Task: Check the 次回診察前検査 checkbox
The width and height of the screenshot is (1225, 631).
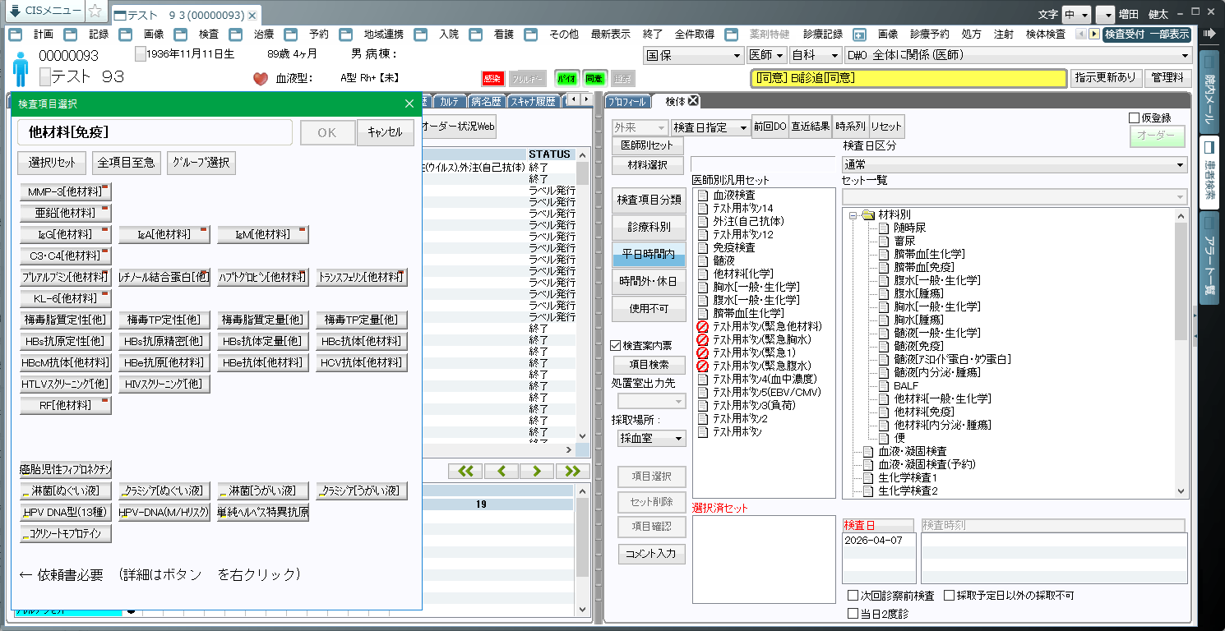Action: 853,595
